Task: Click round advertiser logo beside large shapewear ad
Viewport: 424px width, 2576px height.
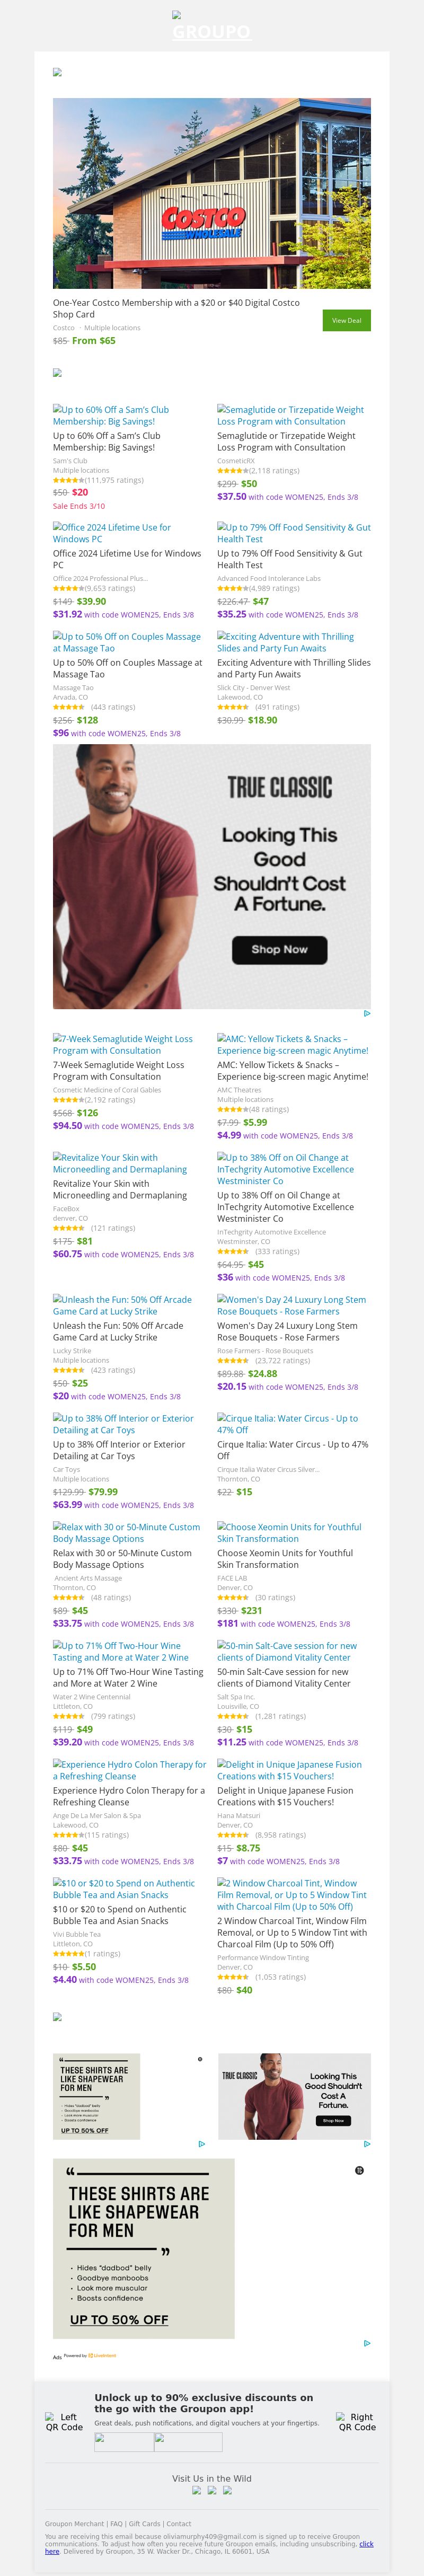Action: coord(359,2170)
